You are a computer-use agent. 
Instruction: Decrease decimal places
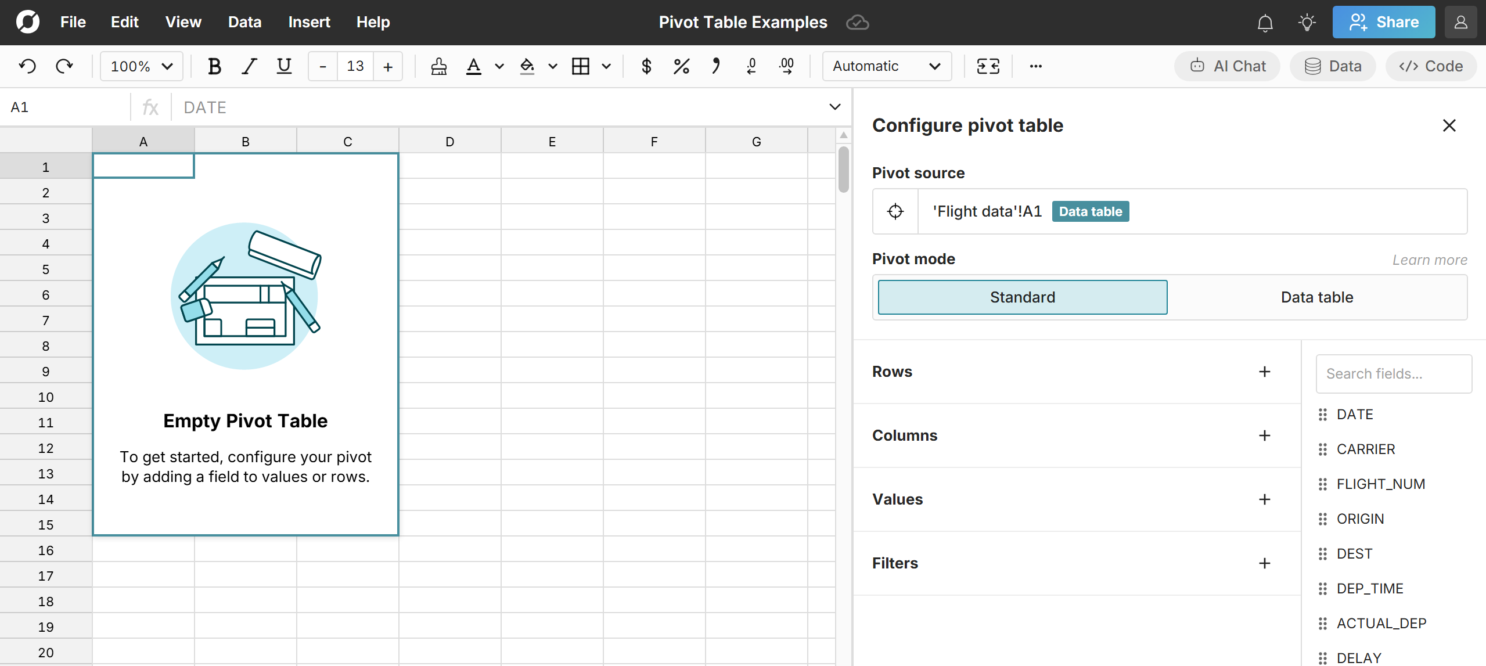pos(751,66)
